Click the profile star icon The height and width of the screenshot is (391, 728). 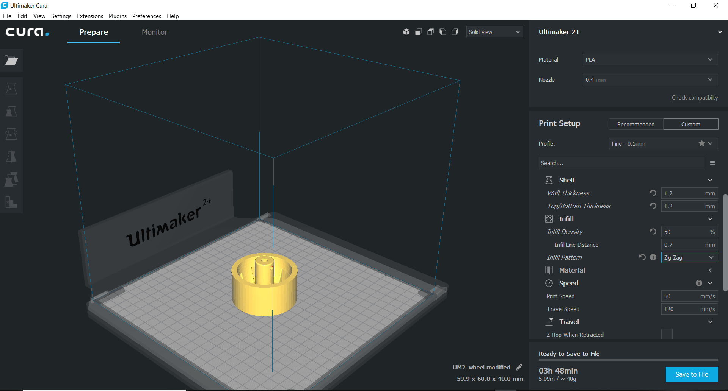702,143
